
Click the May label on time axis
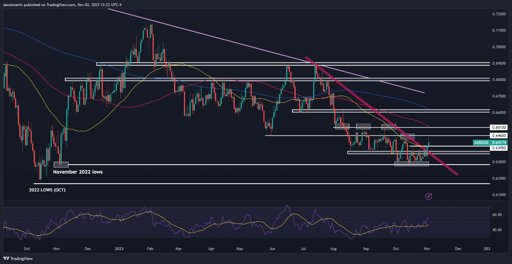(240, 248)
